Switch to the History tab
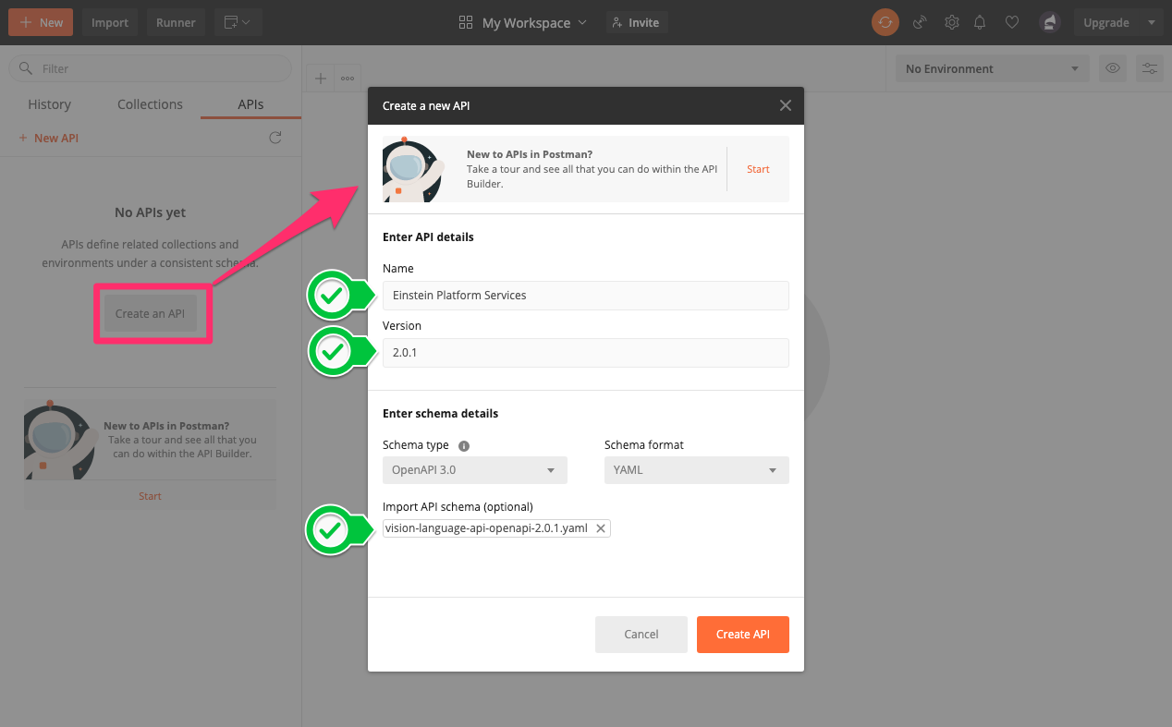Viewport: 1172px width, 727px height. [50, 104]
